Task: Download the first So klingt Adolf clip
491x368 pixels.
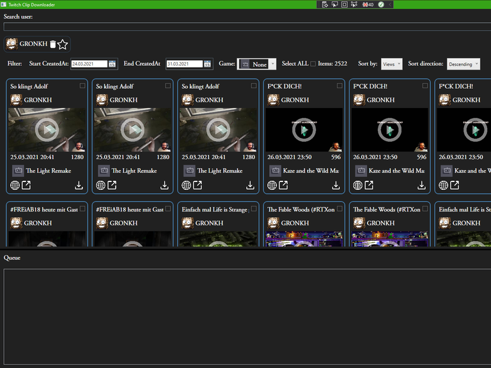Action: pyautogui.click(x=79, y=185)
